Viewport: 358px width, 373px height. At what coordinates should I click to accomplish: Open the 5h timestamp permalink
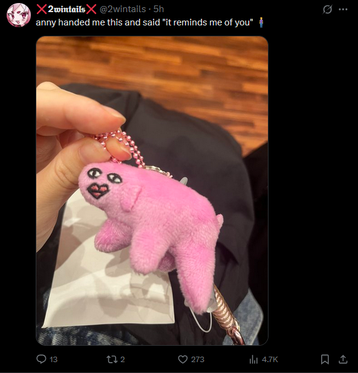click(158, 9)
